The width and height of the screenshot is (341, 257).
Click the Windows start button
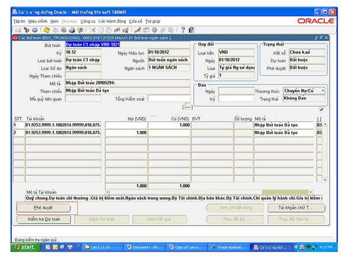pyautogui.click(x=26, y=247)
